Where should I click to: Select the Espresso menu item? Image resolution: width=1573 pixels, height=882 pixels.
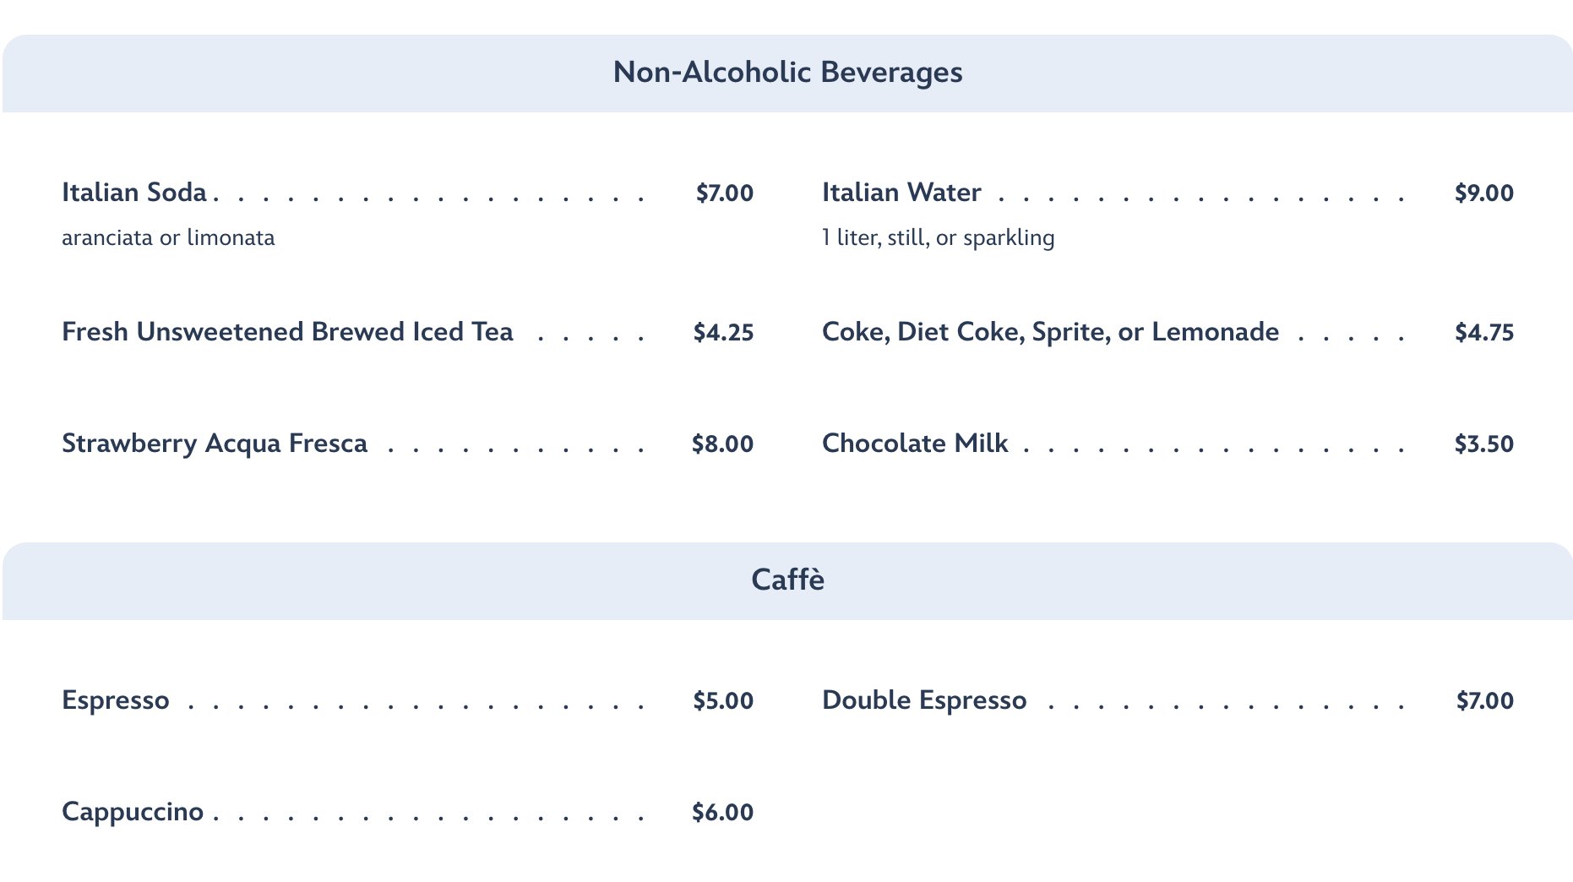(x=116, y=700)
